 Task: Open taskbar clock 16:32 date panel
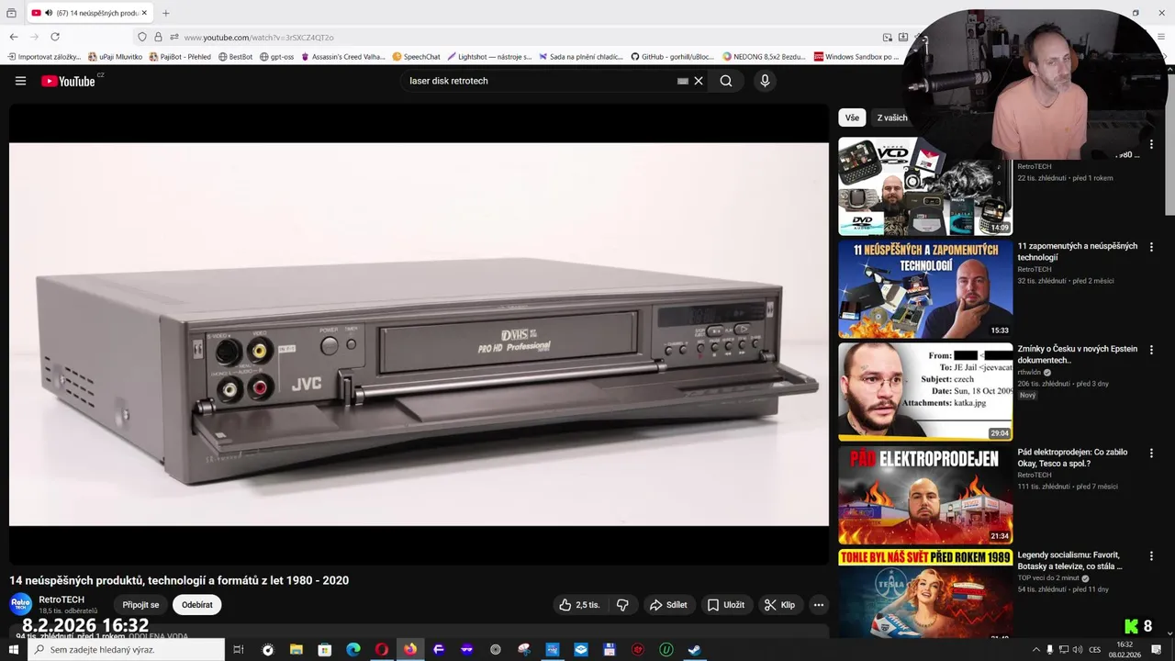tap(1125, 650)
